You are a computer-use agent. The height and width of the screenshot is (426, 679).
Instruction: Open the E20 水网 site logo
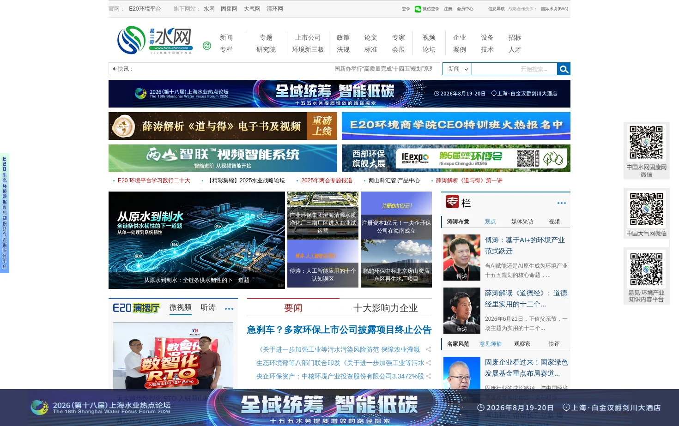[155, 40]
